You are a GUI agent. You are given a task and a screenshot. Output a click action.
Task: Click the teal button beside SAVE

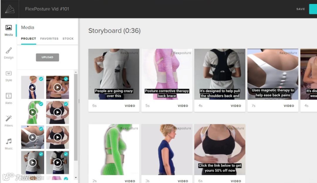313,9
